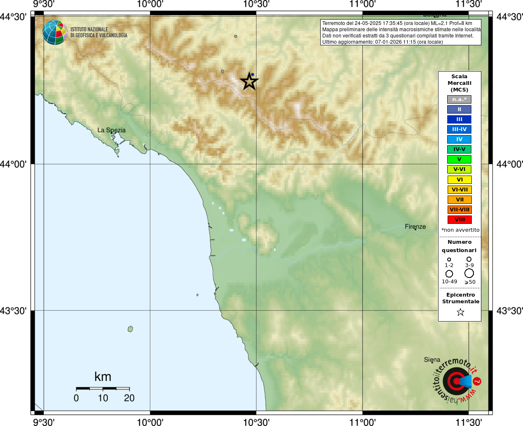
Task: Click the km scale bar
Action: pos(103,389)
